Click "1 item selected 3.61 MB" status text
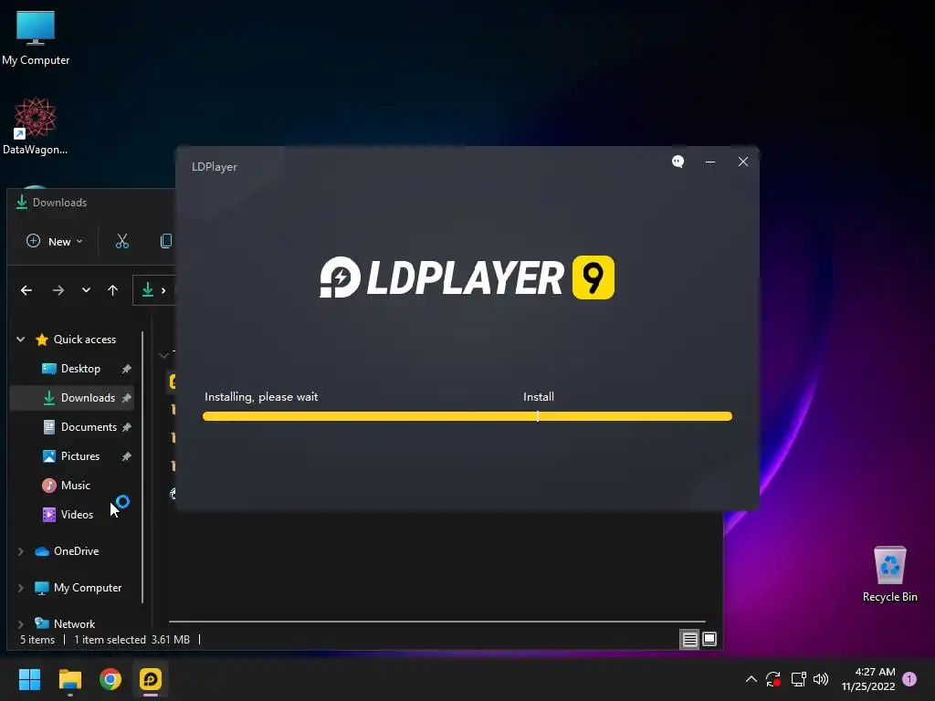The image size is (935, 701). pos(131,640)
